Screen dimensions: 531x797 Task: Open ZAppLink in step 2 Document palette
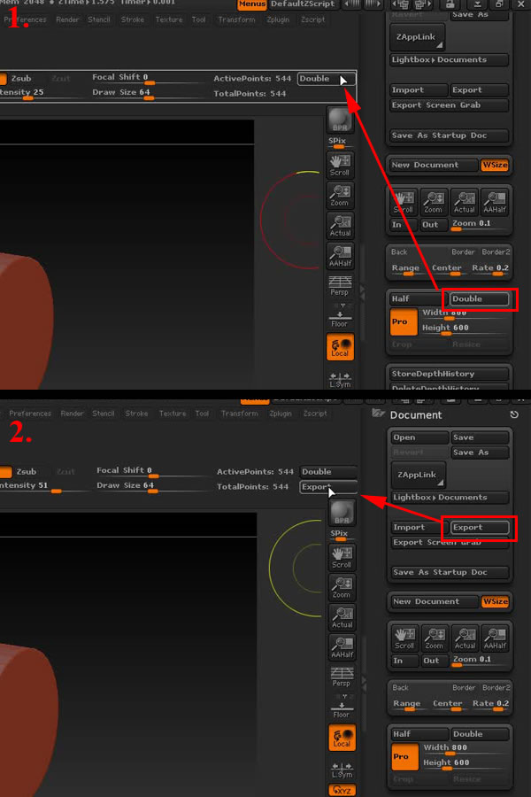pyautogui.click(x=419, y=475)
